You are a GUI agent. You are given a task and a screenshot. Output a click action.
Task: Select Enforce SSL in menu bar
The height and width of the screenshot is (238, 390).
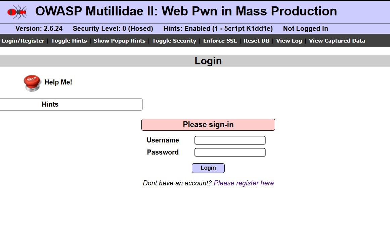click(x=220, y=41)
